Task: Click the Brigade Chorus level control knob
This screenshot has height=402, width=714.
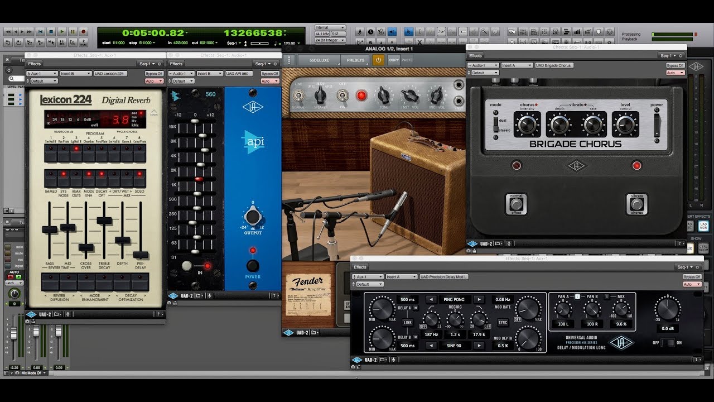Action: point(625,124)
